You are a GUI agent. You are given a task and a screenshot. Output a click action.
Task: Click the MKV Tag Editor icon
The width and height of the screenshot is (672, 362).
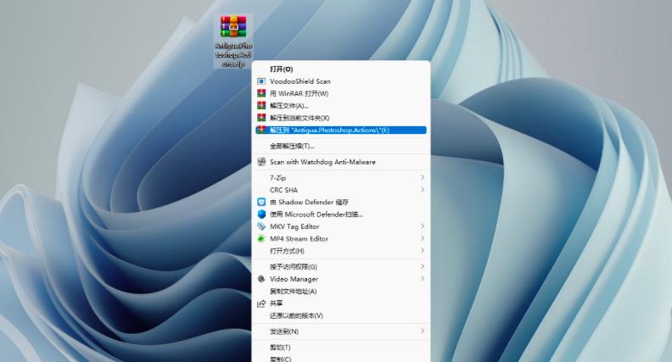261,226
